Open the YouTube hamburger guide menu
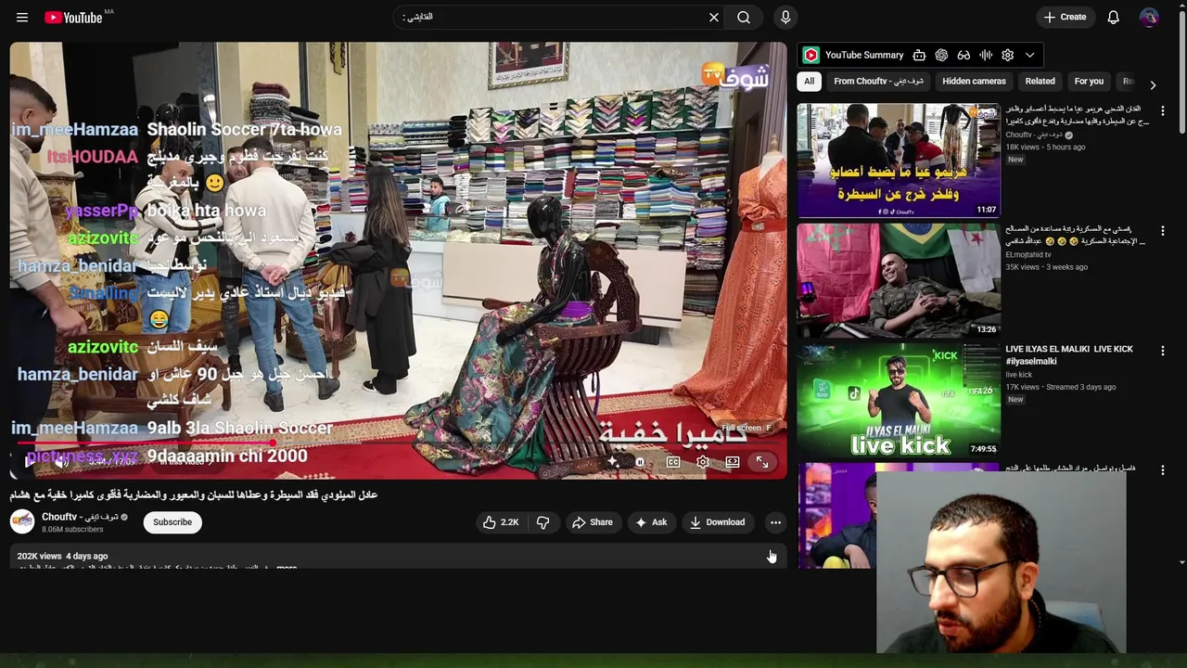Image resolution: width=1187 pixels, height=668 pixels. [x=22, y=17]
